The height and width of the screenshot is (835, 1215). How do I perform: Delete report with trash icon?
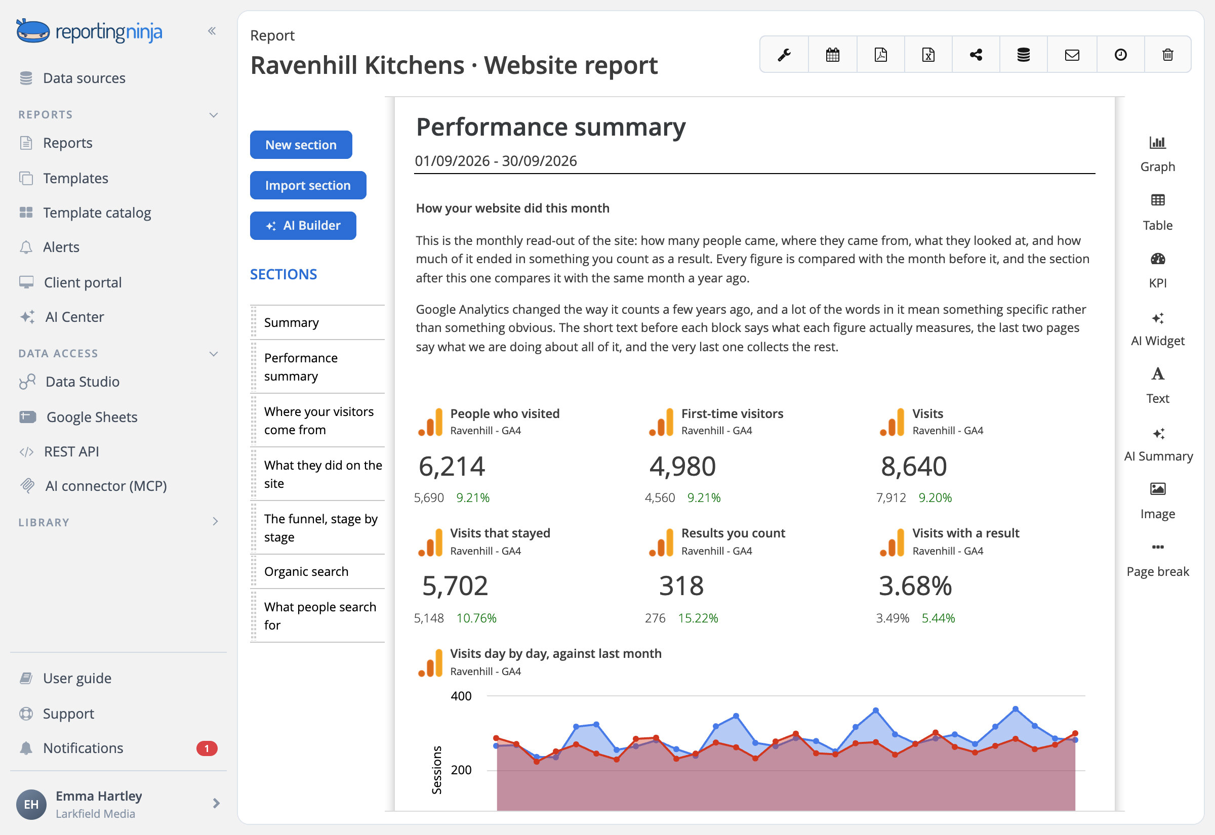pyautogui.click(x=1168, y=55)
